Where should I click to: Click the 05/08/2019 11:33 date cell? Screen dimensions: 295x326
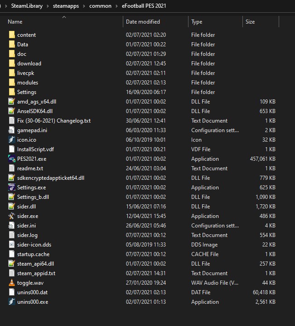click(x=146, y=244)
